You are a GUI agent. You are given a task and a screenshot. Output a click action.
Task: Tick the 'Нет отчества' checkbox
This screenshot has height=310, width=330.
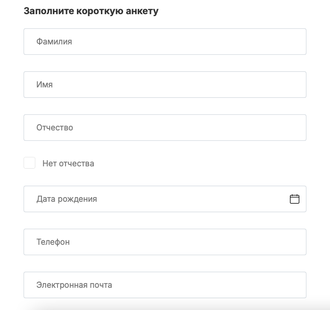30,163
